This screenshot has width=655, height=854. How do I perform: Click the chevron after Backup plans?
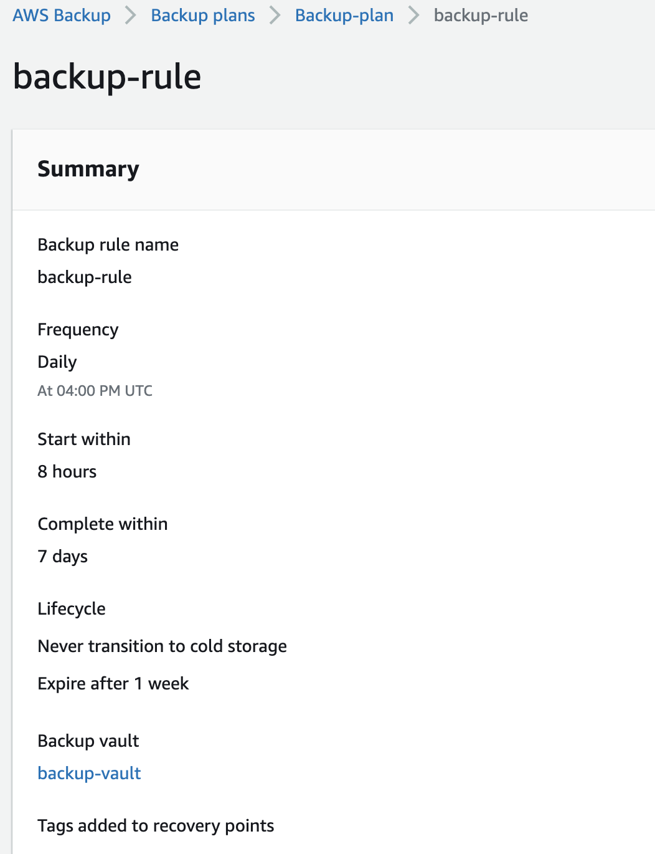[x=275, y=16]
